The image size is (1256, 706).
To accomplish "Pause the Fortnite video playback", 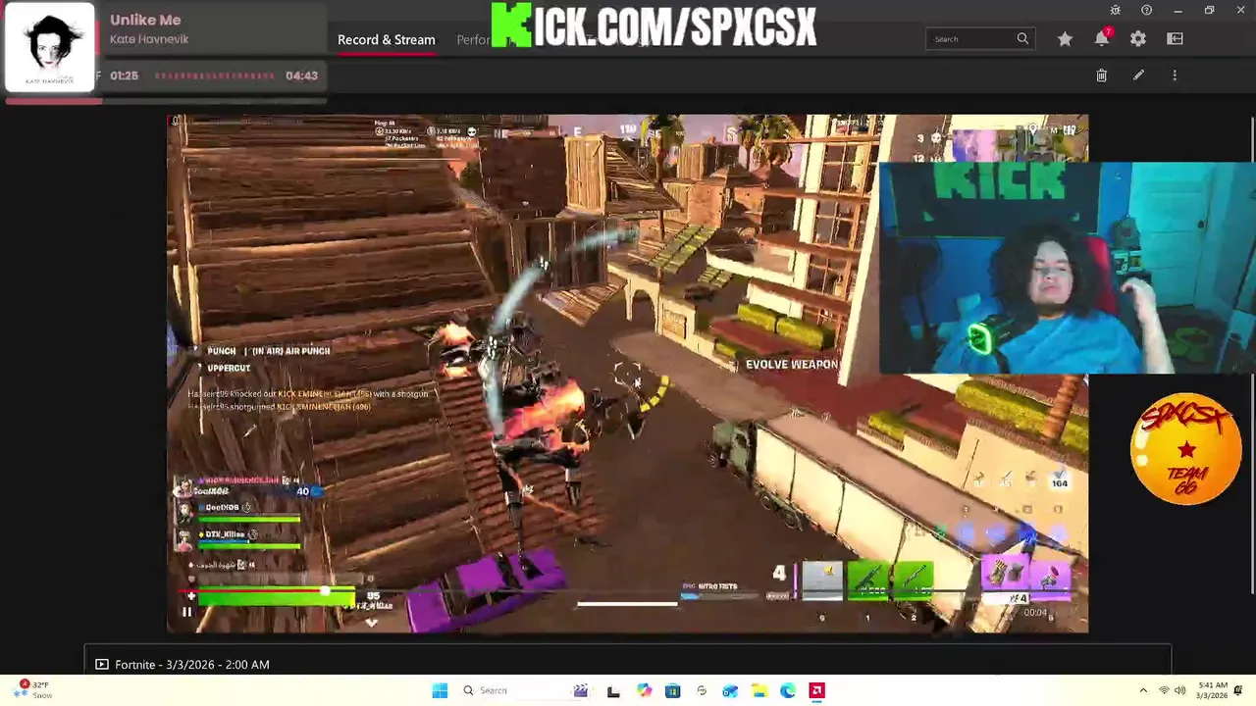I will [x=186, y=612].
